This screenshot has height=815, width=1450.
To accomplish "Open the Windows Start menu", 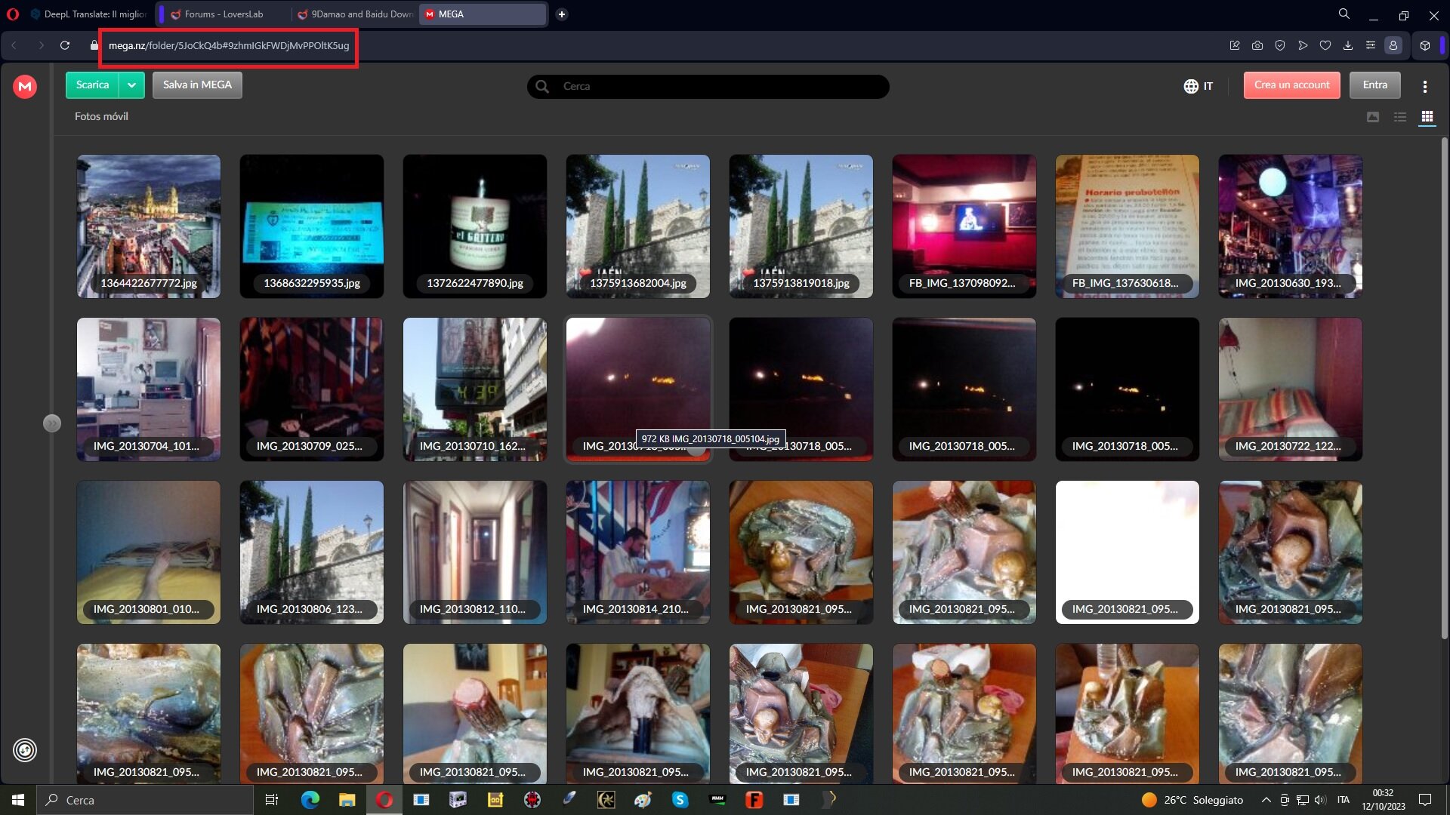I will 18,800.
